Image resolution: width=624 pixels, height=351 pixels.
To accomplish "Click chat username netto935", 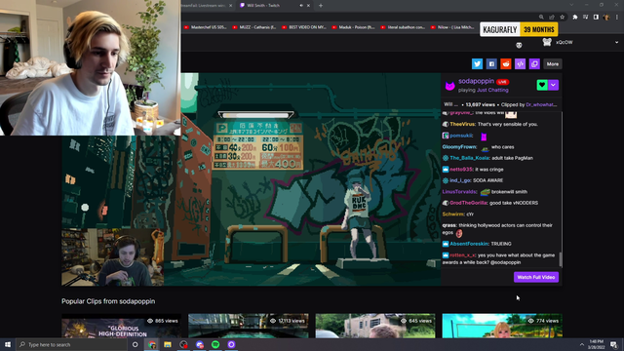I will coord(461,169).
